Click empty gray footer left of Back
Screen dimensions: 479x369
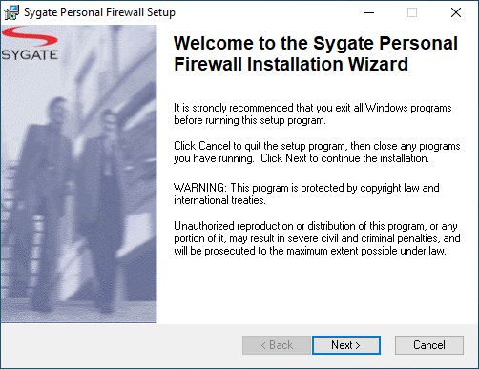point(121,345)
